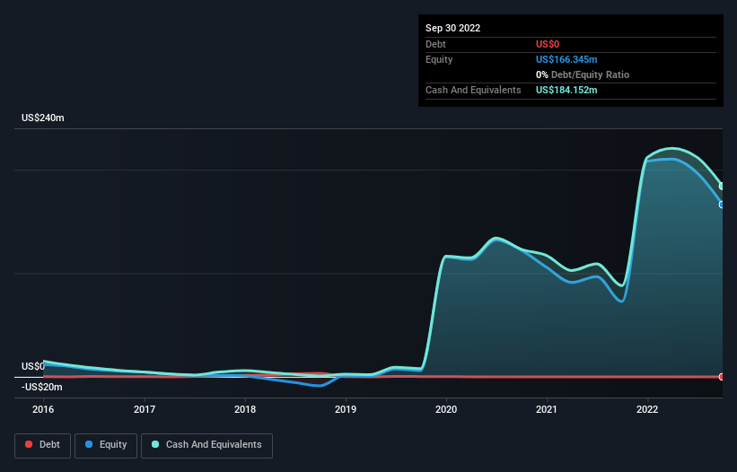
Task: Toggle the Debt legend button
Action: click(x=43, y=445)
